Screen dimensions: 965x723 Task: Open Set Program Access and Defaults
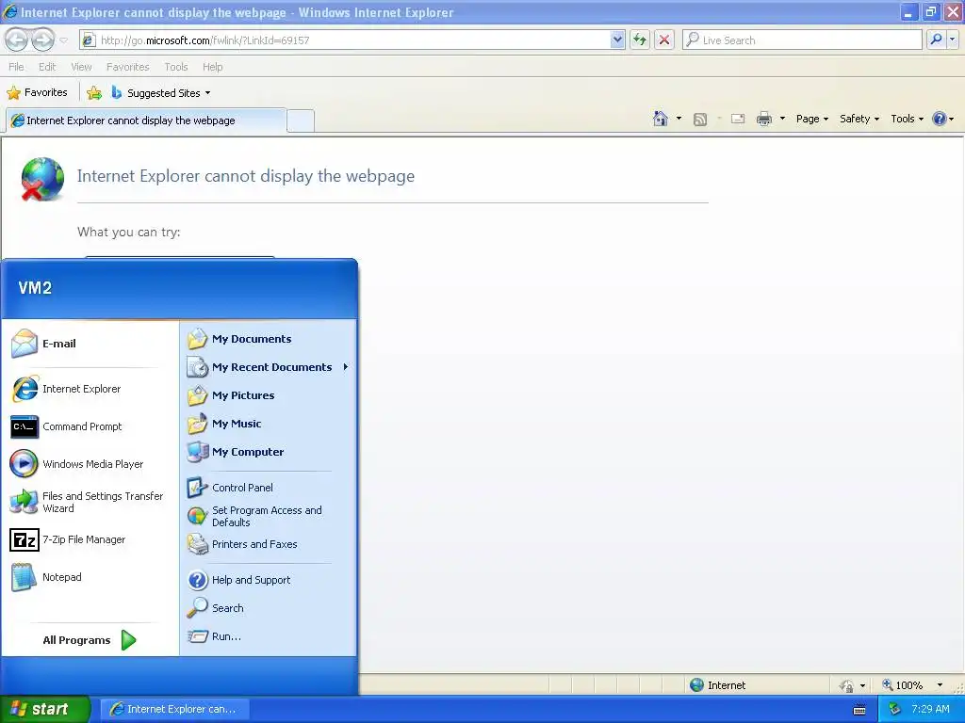pos(269,516)
